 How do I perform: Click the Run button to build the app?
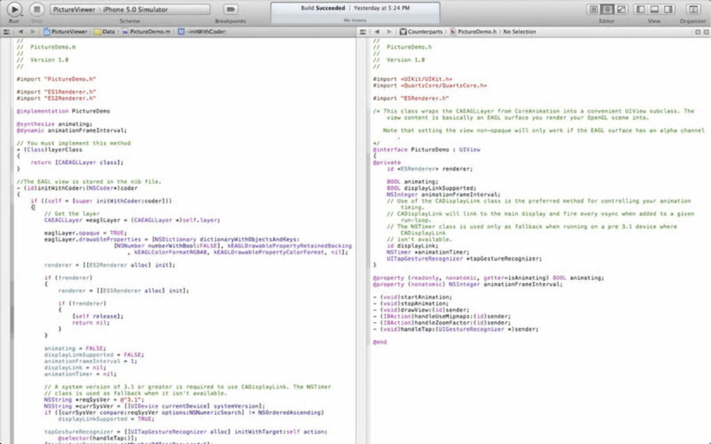click(x=14, y=9)
